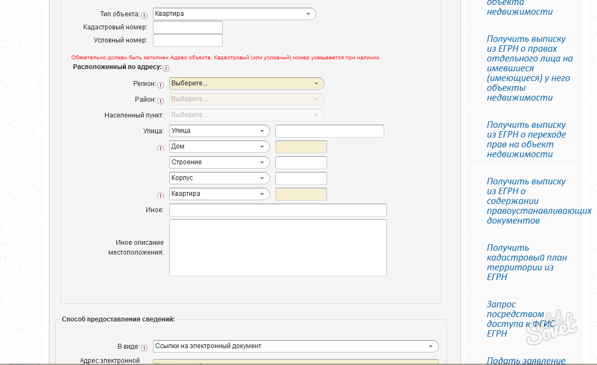Image resolution: width=597 pixels, height=365 pixels.
Task: Click the Способ предоставления сведений heading
Action: pos(119,319)
